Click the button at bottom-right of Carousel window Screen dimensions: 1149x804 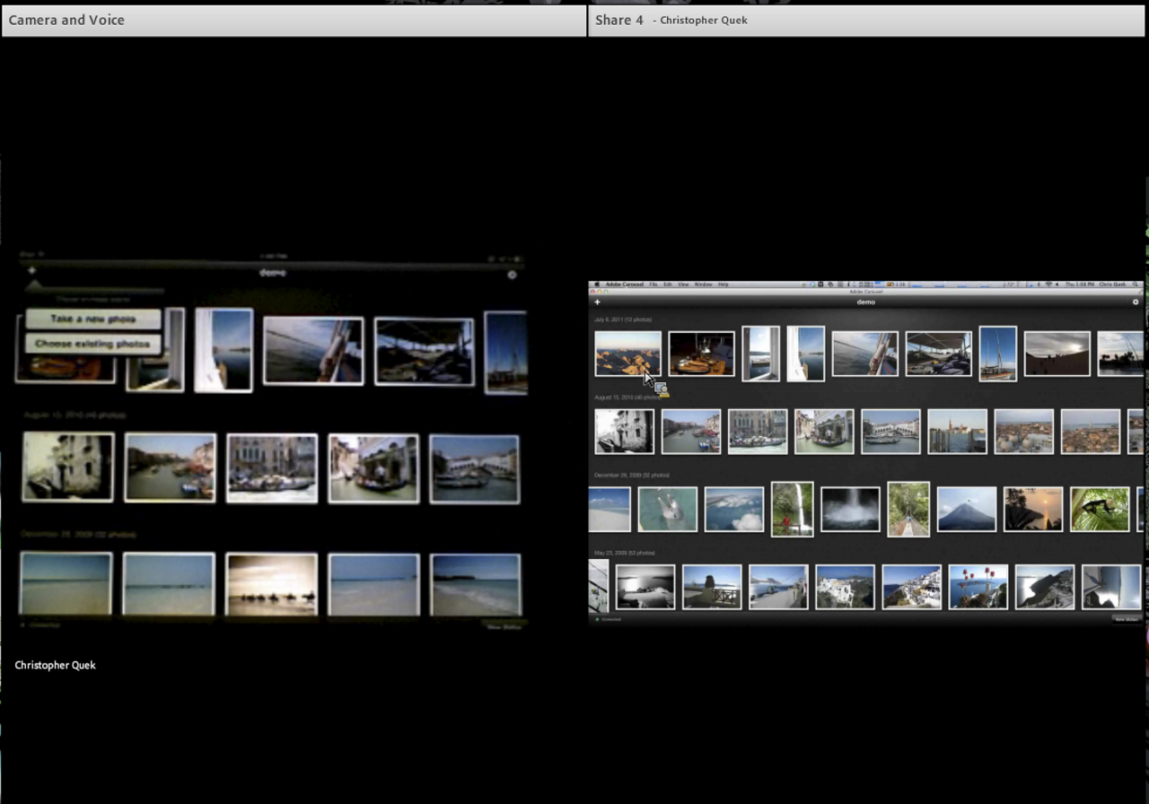coord(1126,619)
